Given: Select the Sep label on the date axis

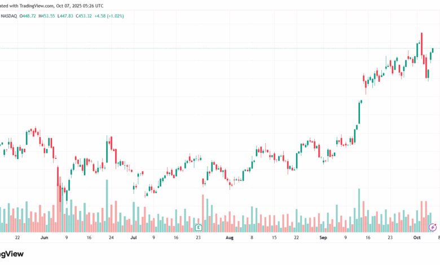Looking at the screenshot, I should (323, 237).
